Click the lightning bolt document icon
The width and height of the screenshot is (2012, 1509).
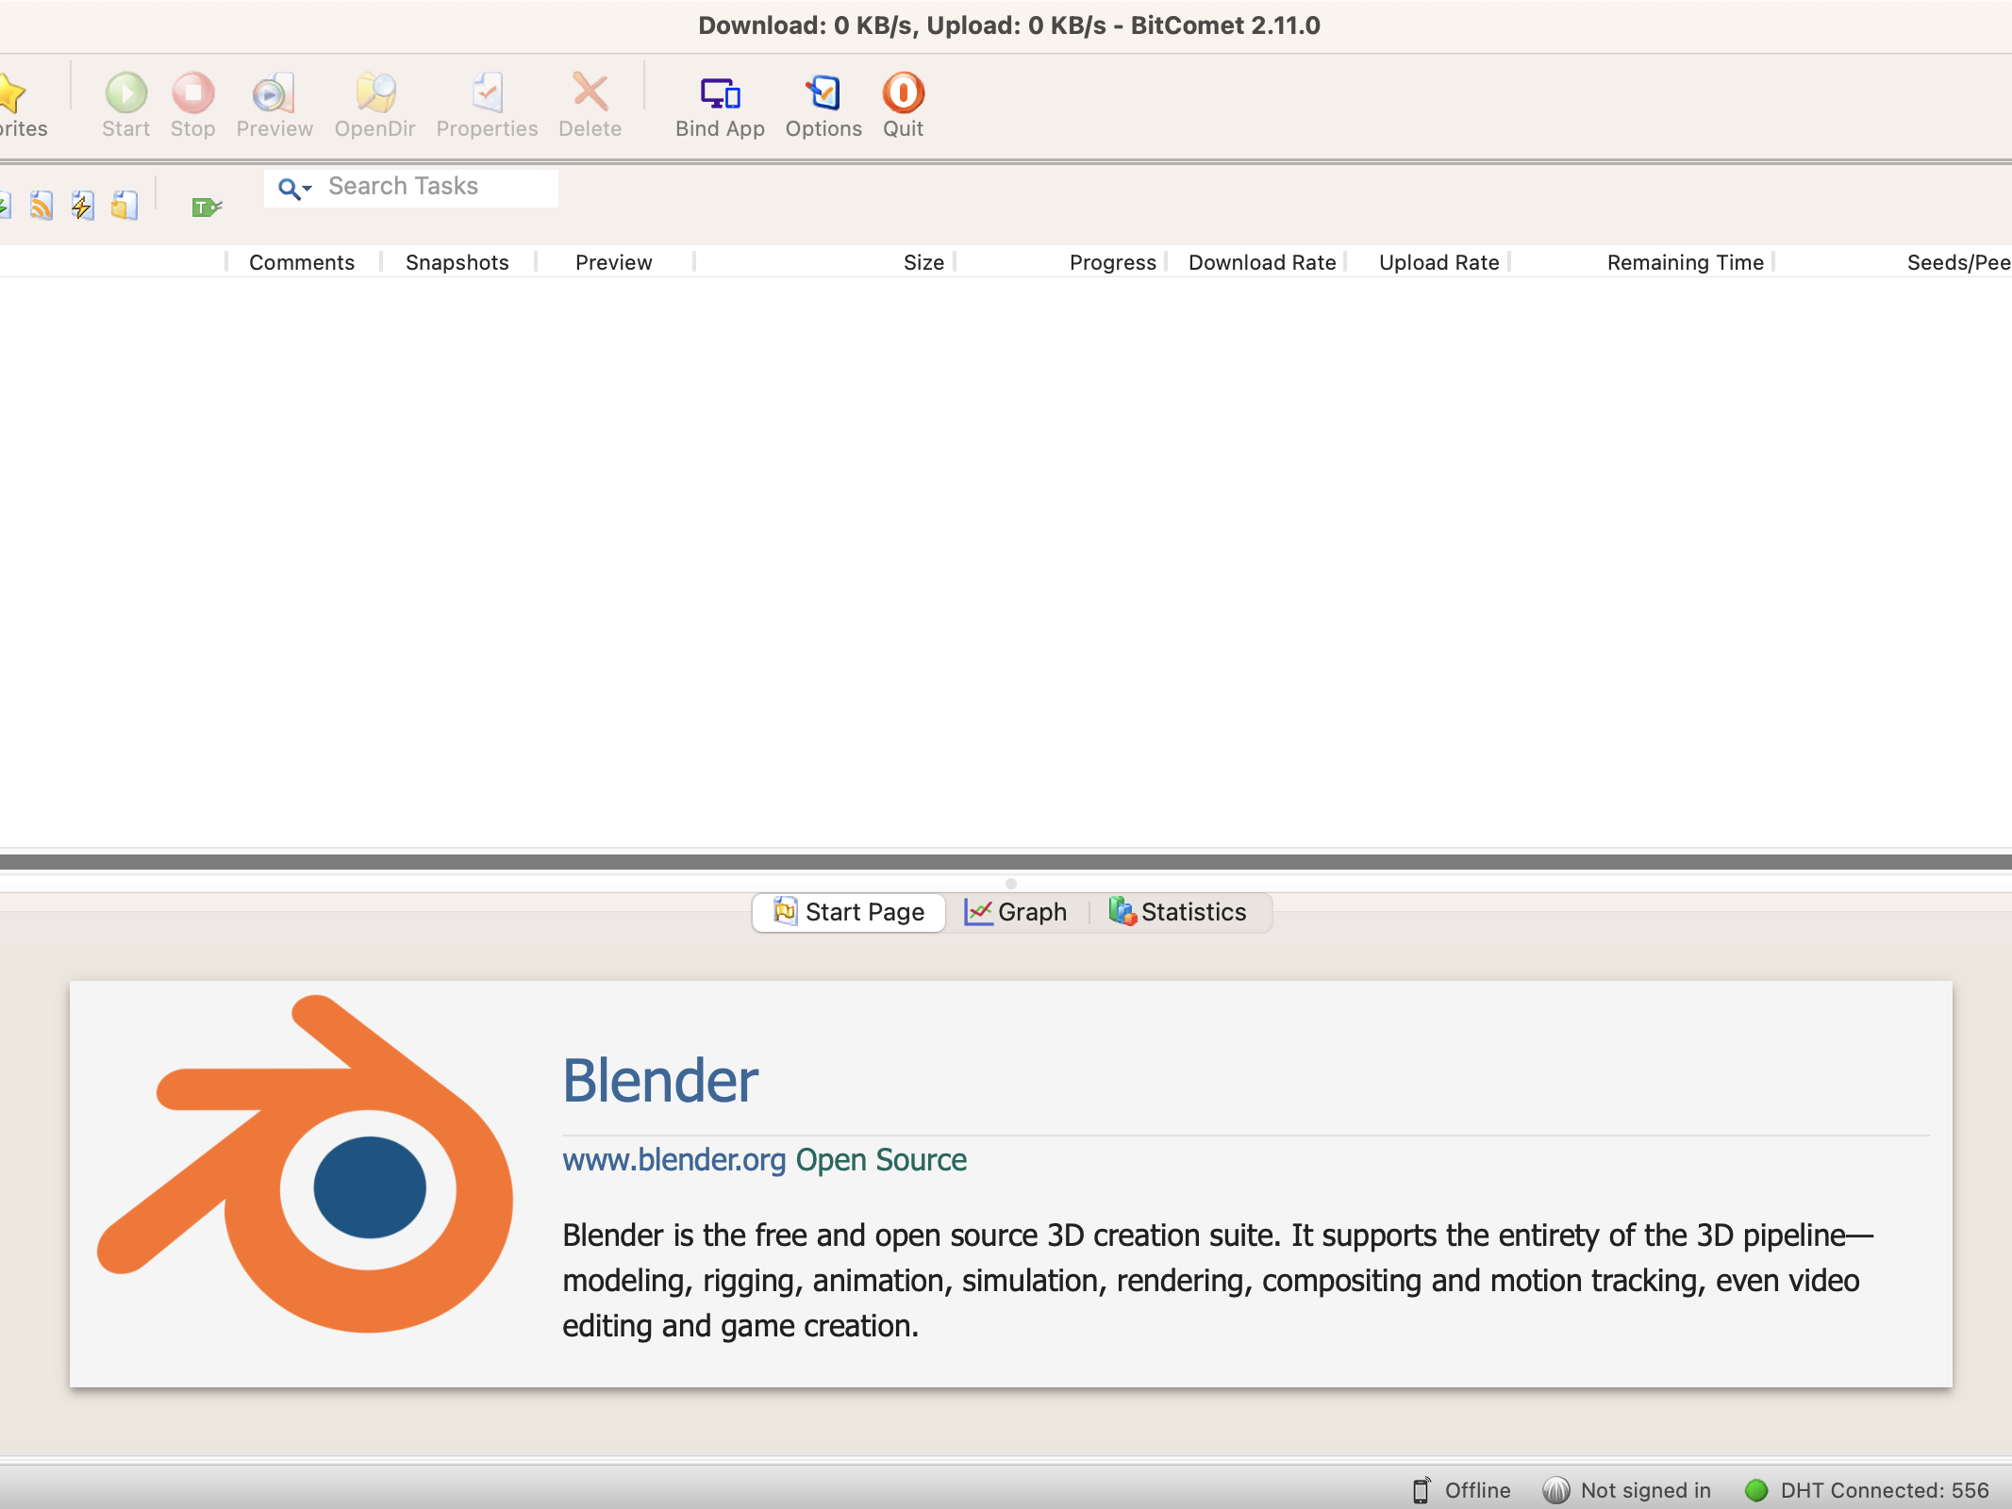82,206
